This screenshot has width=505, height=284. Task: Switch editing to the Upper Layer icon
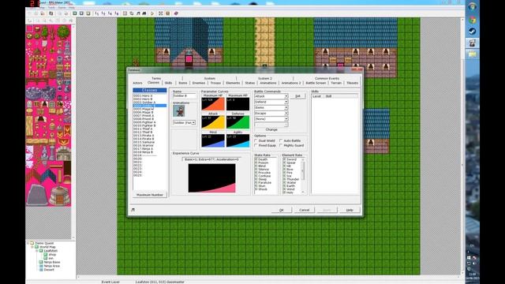coord(81,13)
